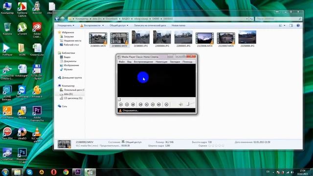
Task: Click the TeamViewer desktop icon
Action: (22, 93)
